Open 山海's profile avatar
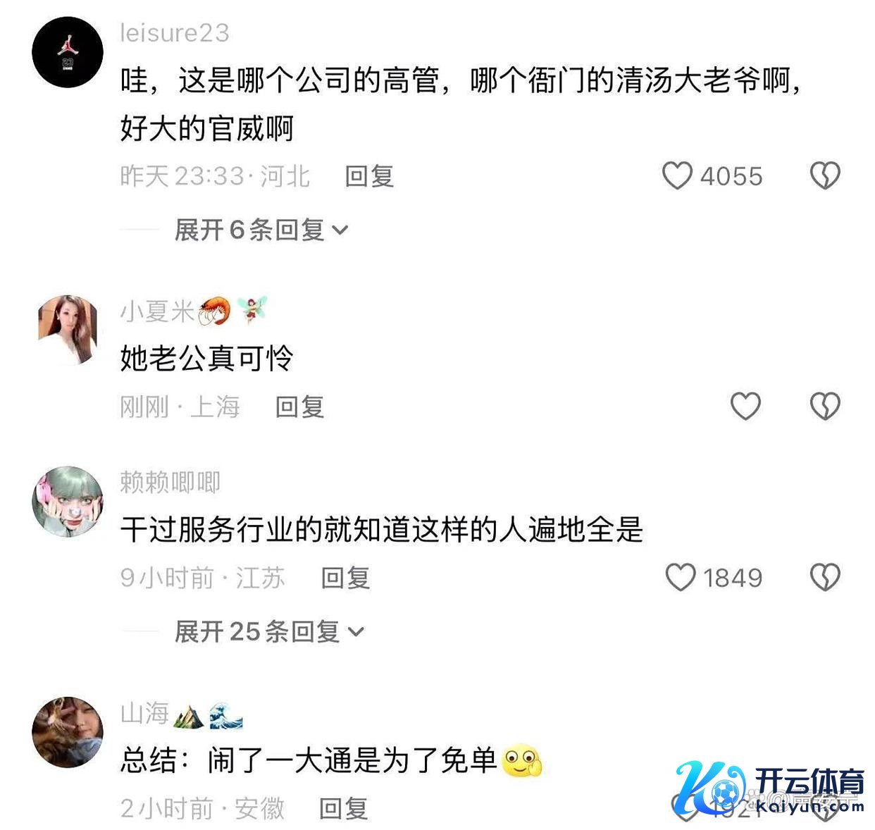The height and width of the screenshot is (830, 875). [68, 732]
